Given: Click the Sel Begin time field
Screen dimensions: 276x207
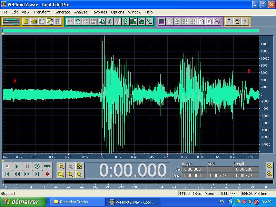Looking at the screenshot, I should [195, 169].
